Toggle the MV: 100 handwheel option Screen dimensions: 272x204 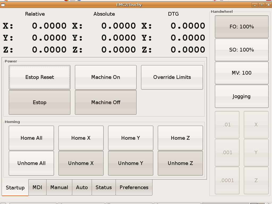point(241,73)
